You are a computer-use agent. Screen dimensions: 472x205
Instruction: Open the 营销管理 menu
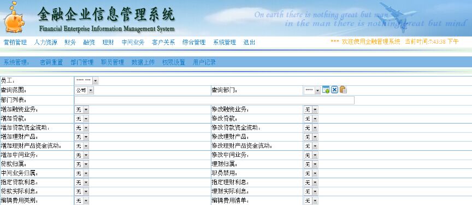click(15, 43)
